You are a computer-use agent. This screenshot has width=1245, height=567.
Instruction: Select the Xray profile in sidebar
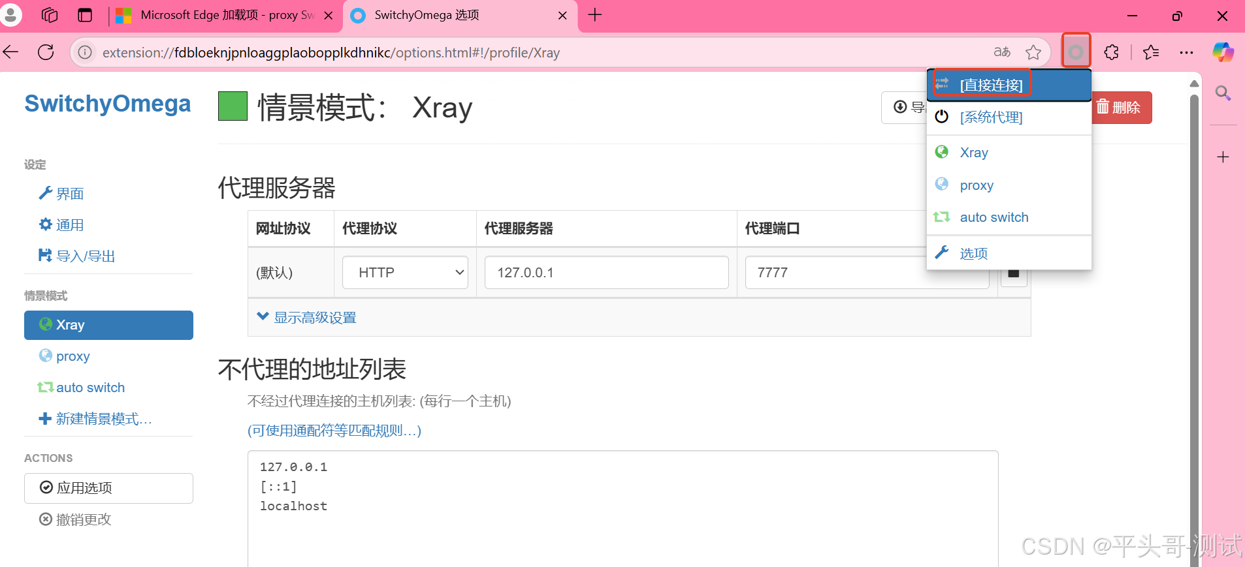tap(108, 325)
